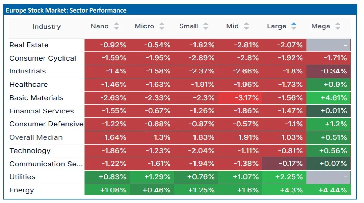Click the Nano column sort arrows icon
The height and width of the screenshot is (203, 364).
(116, 26)
